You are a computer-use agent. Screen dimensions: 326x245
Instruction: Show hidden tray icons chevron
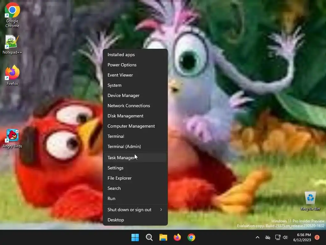click(257, 237)
